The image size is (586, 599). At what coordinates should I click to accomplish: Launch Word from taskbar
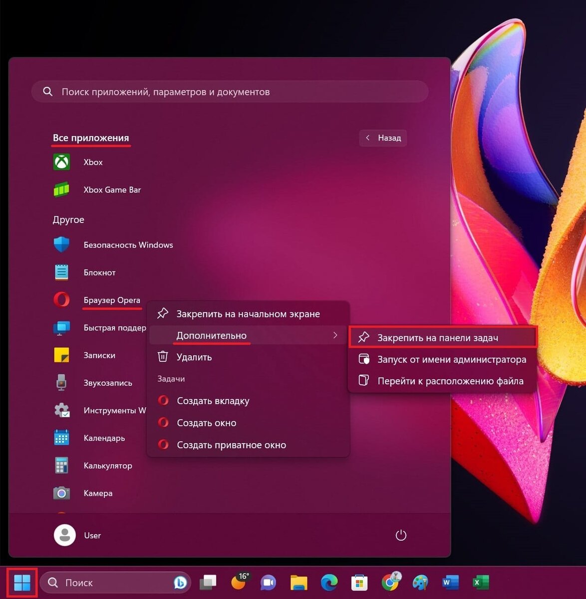450,583
